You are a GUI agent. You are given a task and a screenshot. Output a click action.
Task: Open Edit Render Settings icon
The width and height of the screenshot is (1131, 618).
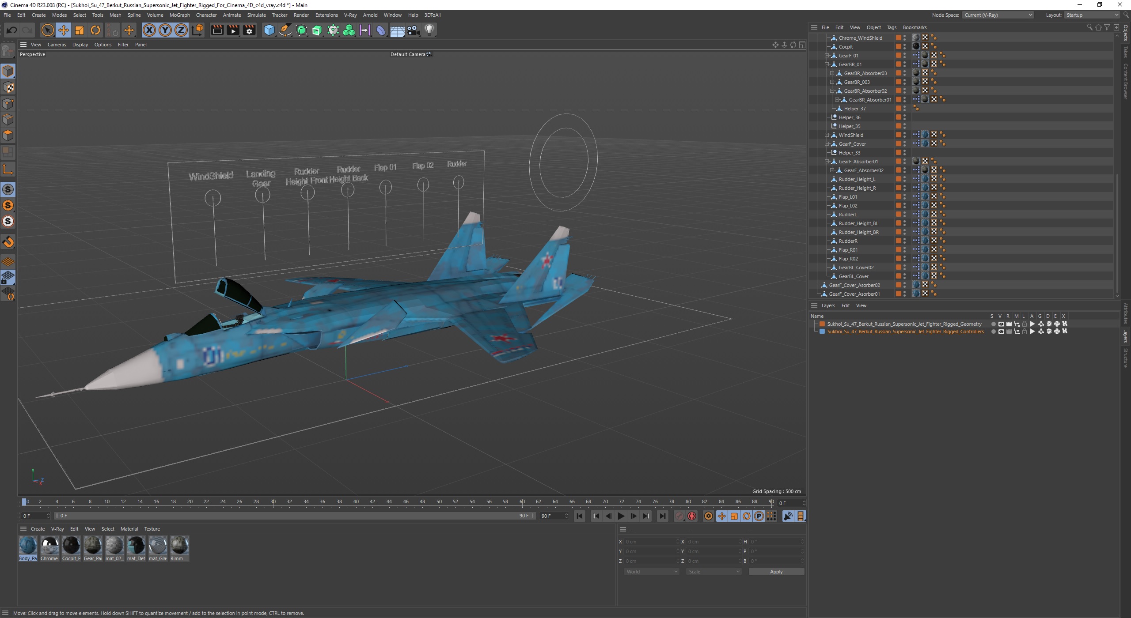pos(249,30)
